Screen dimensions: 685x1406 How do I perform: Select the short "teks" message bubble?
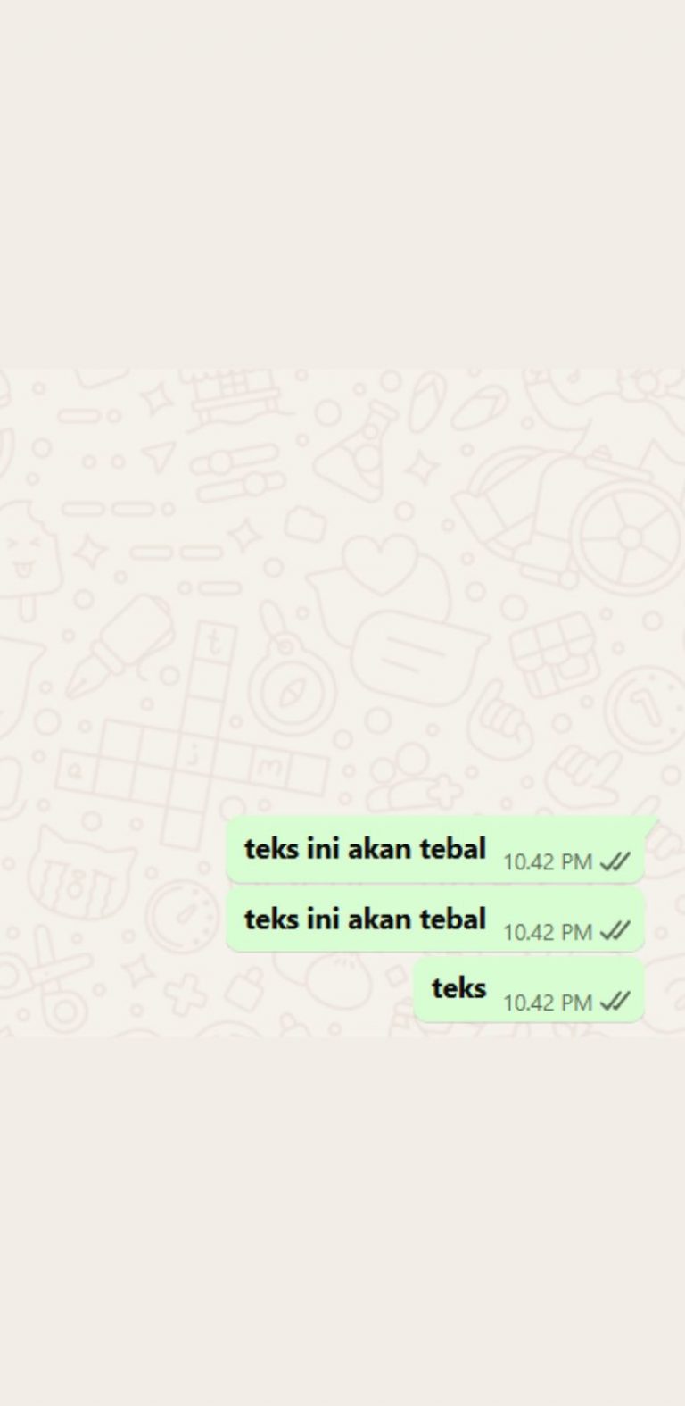coord(528,989)
